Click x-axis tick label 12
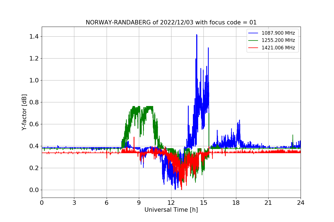This screenshot has width=334, height=222. 171,203
